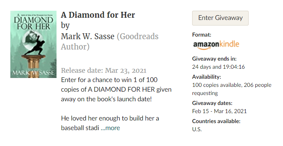Viewport: 283px width, 146px height.
Task: Open the A Diamond for Her title link
Action: 98,15
